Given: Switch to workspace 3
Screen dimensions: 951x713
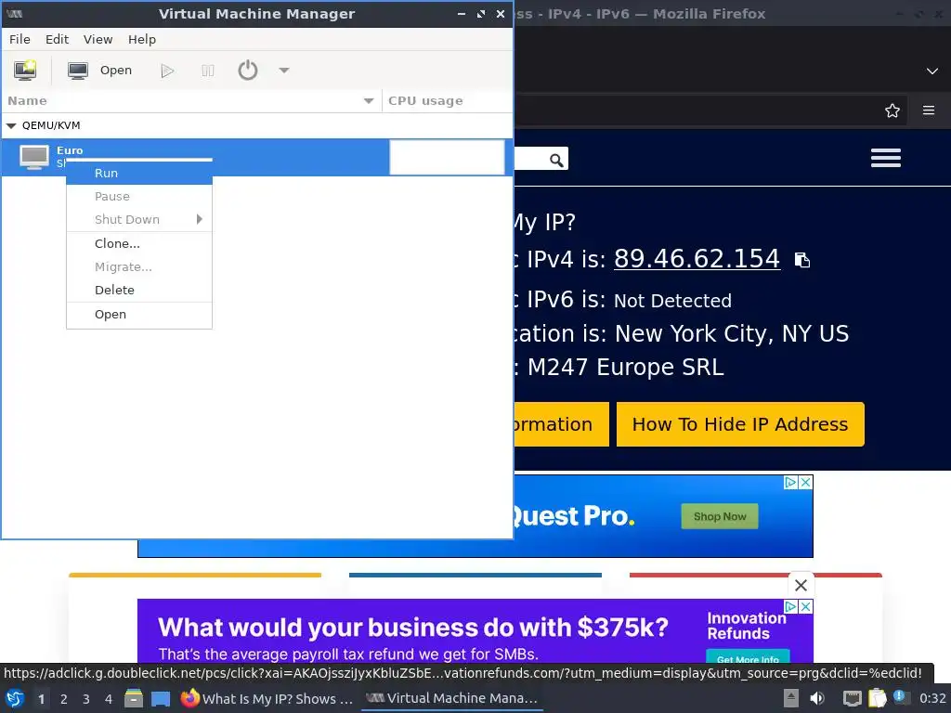Looking at the screenshot, I should tap(86, 699).
